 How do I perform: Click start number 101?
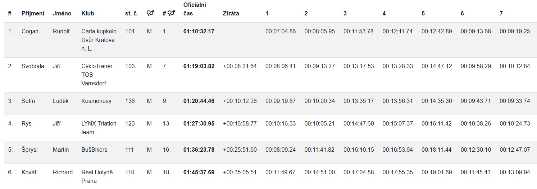point(130,31)
